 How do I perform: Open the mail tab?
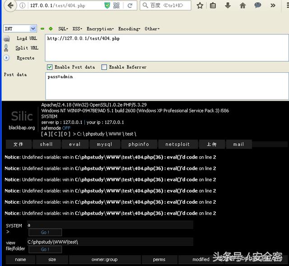pos(239,144)
